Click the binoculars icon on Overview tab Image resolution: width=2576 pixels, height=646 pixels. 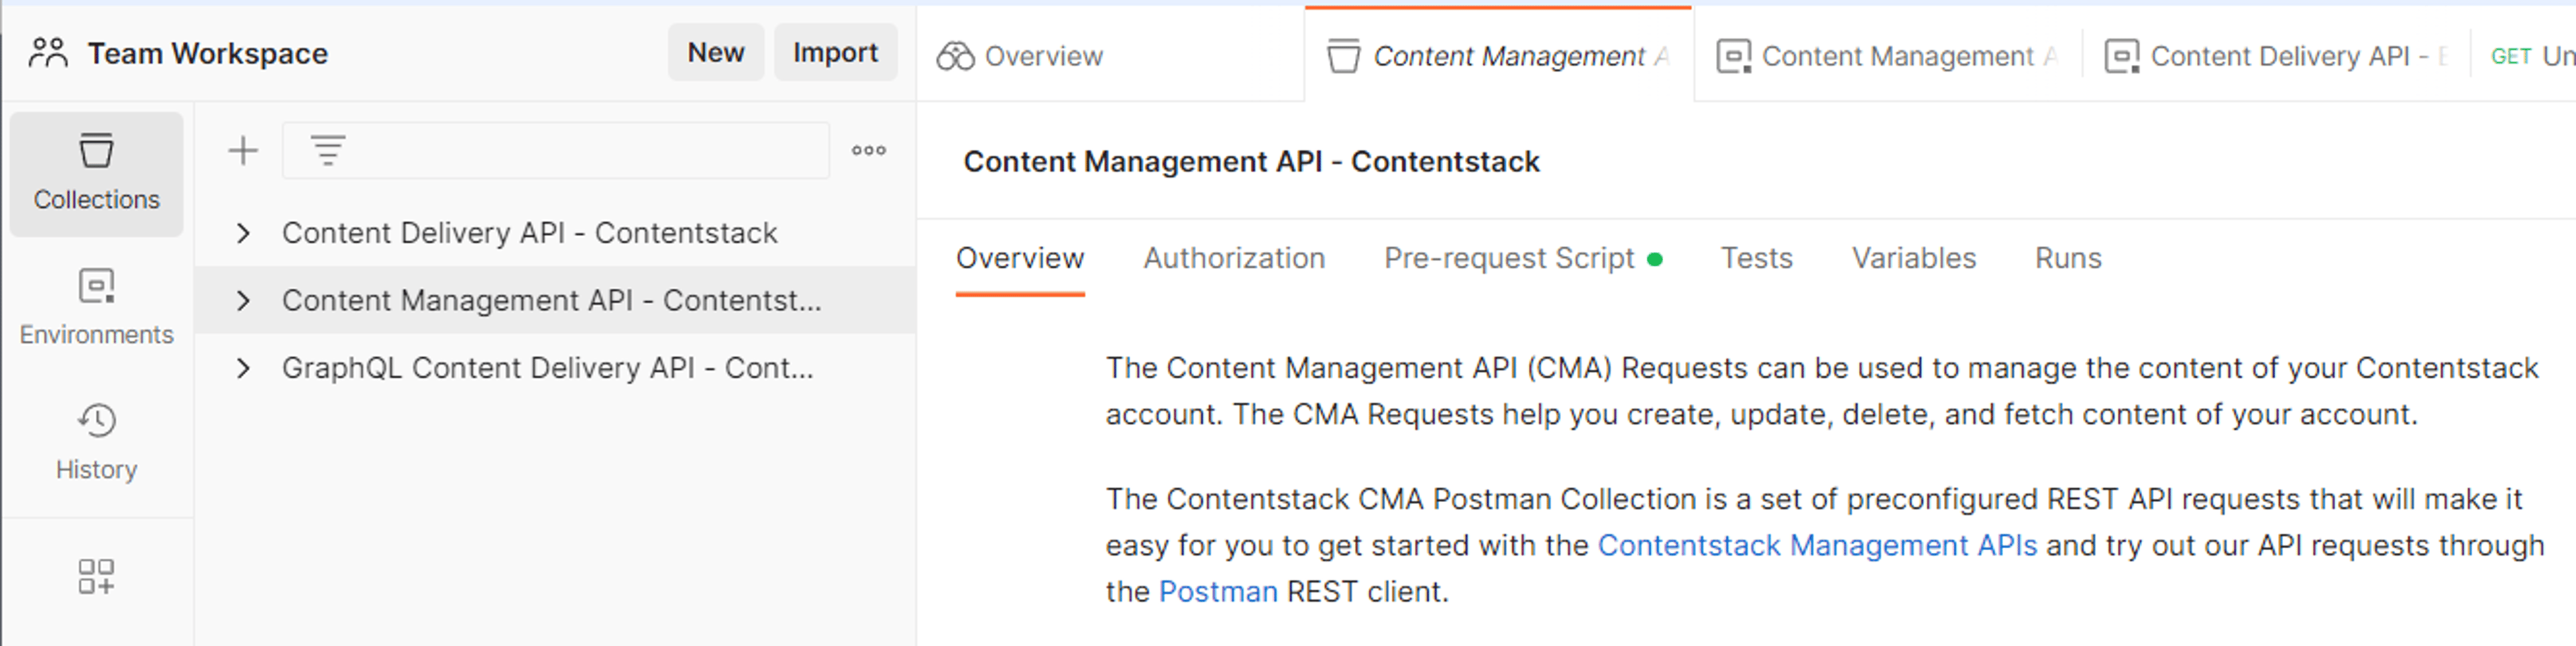click(x=955, y=56)
